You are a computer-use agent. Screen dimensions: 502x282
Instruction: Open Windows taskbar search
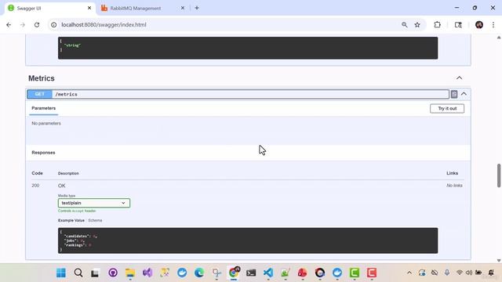(78, 273)
